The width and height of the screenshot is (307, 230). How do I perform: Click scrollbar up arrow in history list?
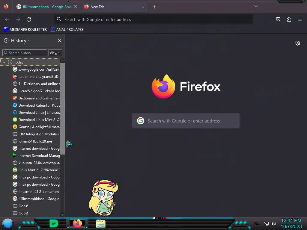pos(62,60)
